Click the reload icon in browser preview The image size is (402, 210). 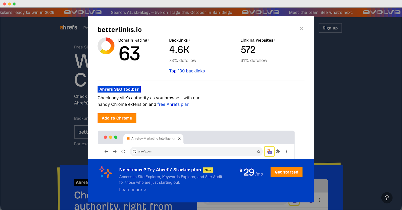[x=123, y=151]
